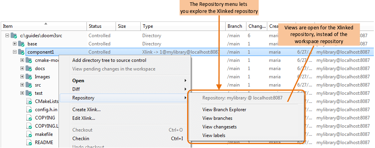The height and width of the screenshot is (148, 375).
Task: Click the cmake-modules folder icon
Action: pyautogui.click(x=29, y=60)
